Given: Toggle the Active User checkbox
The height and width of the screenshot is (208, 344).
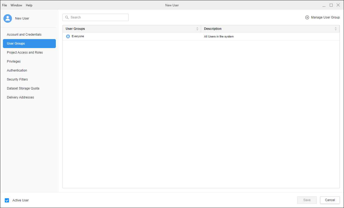Looking at the screenshot, I should [7, 200].
